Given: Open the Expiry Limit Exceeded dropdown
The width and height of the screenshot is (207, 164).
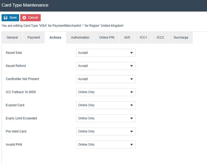Looking at the screenshot, I should [106, 118].
